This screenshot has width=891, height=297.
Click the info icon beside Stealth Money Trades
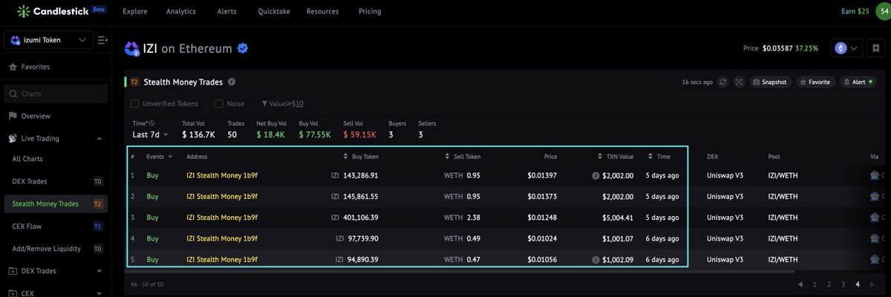coord(232,82)
